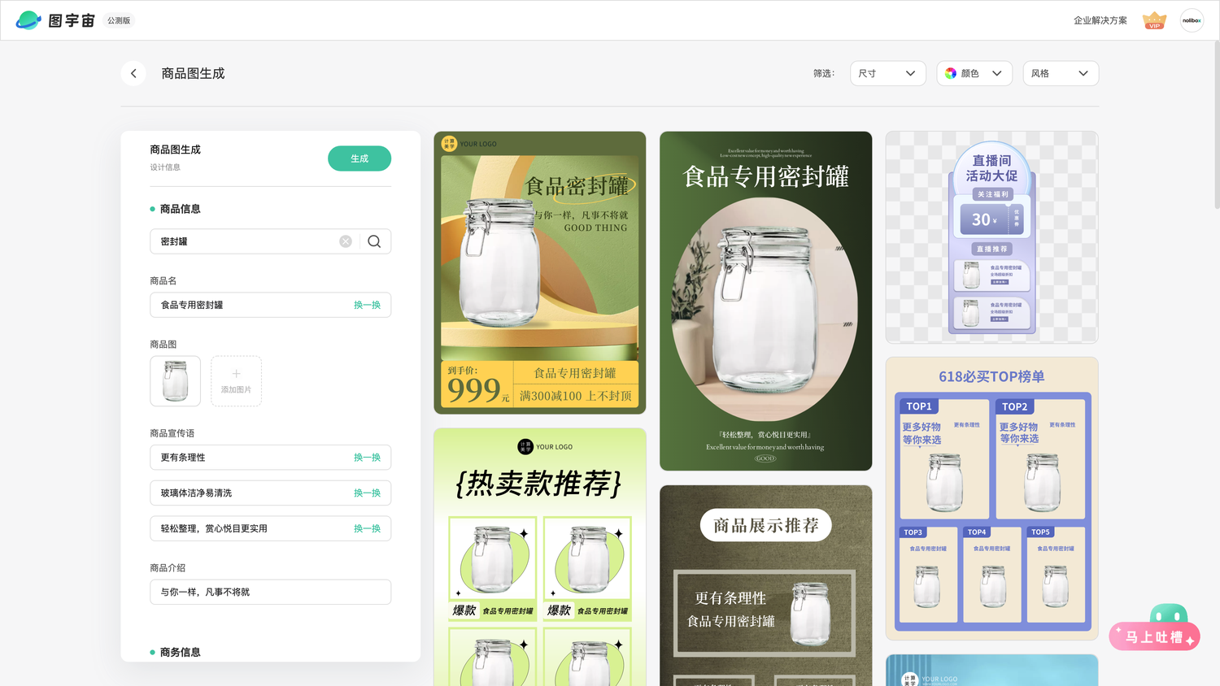This screenshot has width=1220, height=686.
Task: Click the 商品信息 section heading
Action: (180, 209)
